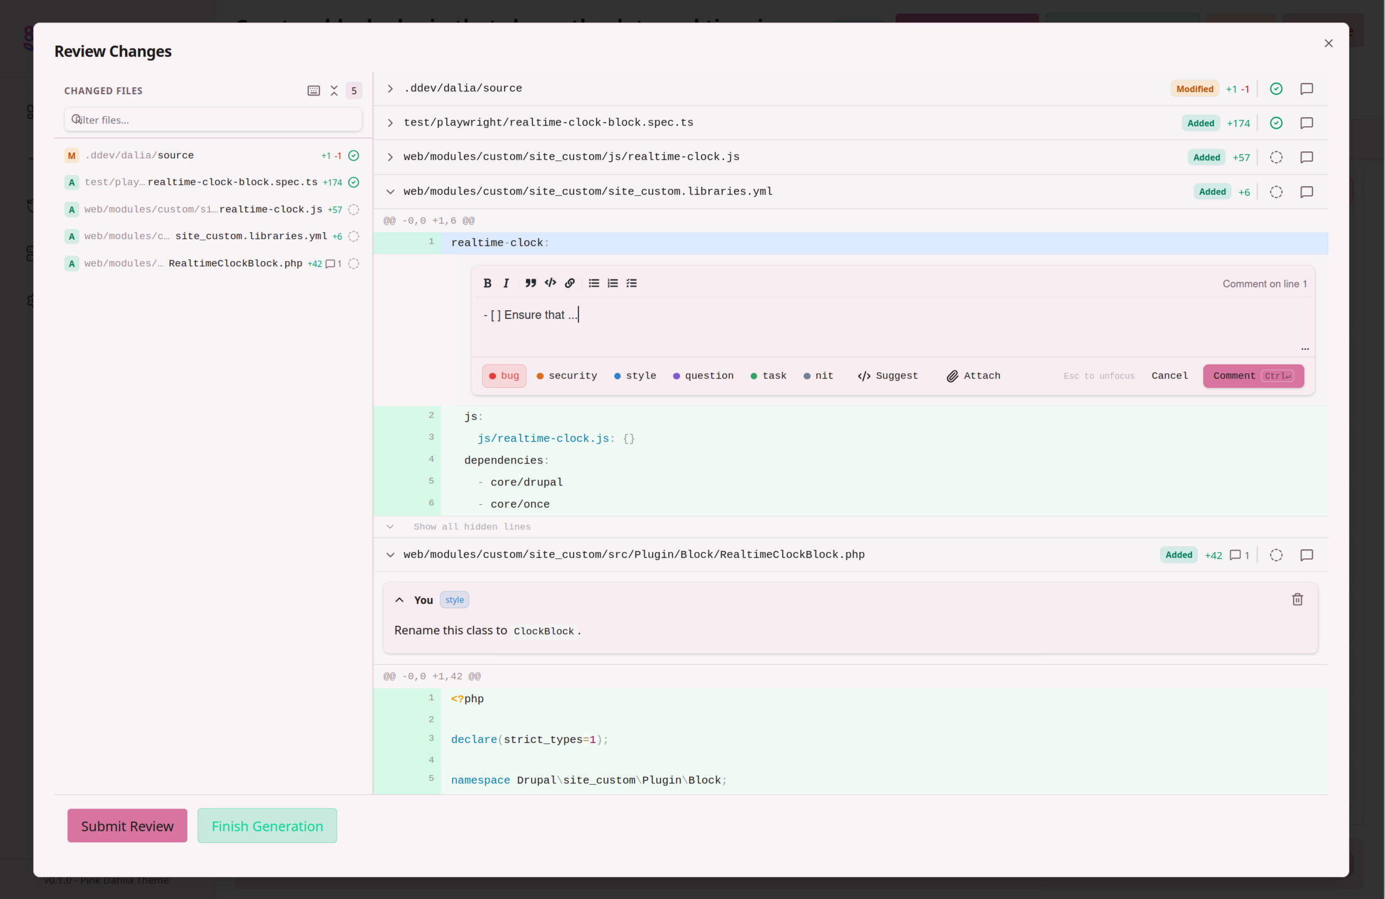Show all hidden lines
1385x899 pixels.
click(x=471, y=527)
